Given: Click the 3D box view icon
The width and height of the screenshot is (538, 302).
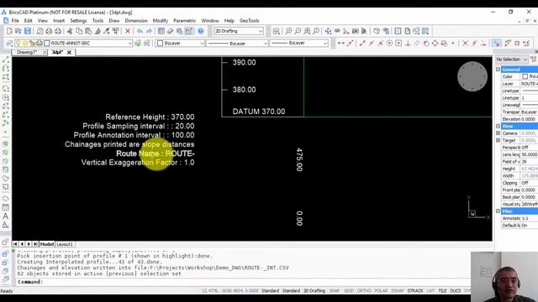Looking at the screenshot, I should 377,31.
